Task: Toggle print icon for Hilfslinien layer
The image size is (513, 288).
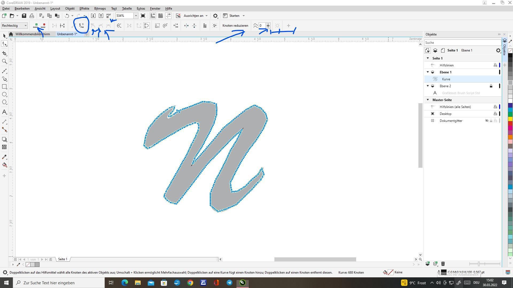Action: click(495, 65)
